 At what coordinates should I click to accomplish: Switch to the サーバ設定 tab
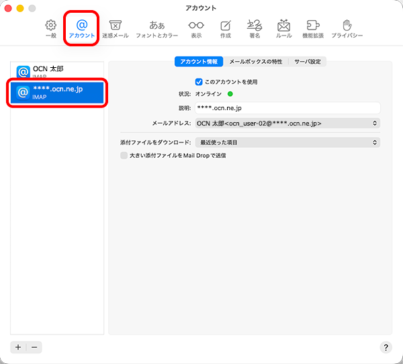coord(308,62)
